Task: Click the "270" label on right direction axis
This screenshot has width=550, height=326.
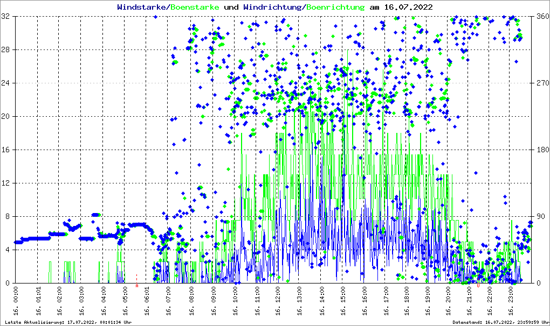Action: pyautogui.click(x=541, y=83)
